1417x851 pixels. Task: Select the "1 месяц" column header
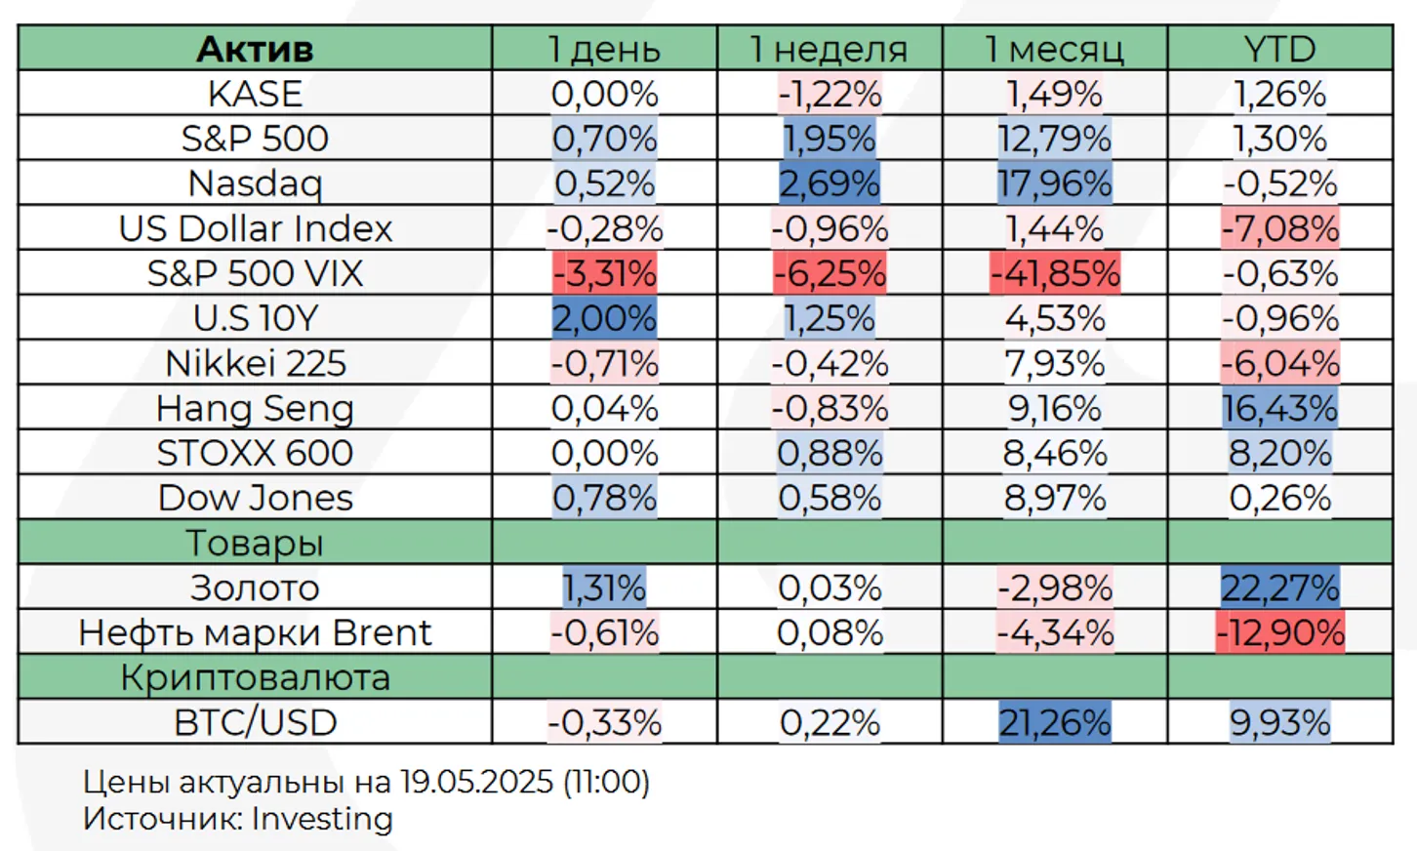1054,49
